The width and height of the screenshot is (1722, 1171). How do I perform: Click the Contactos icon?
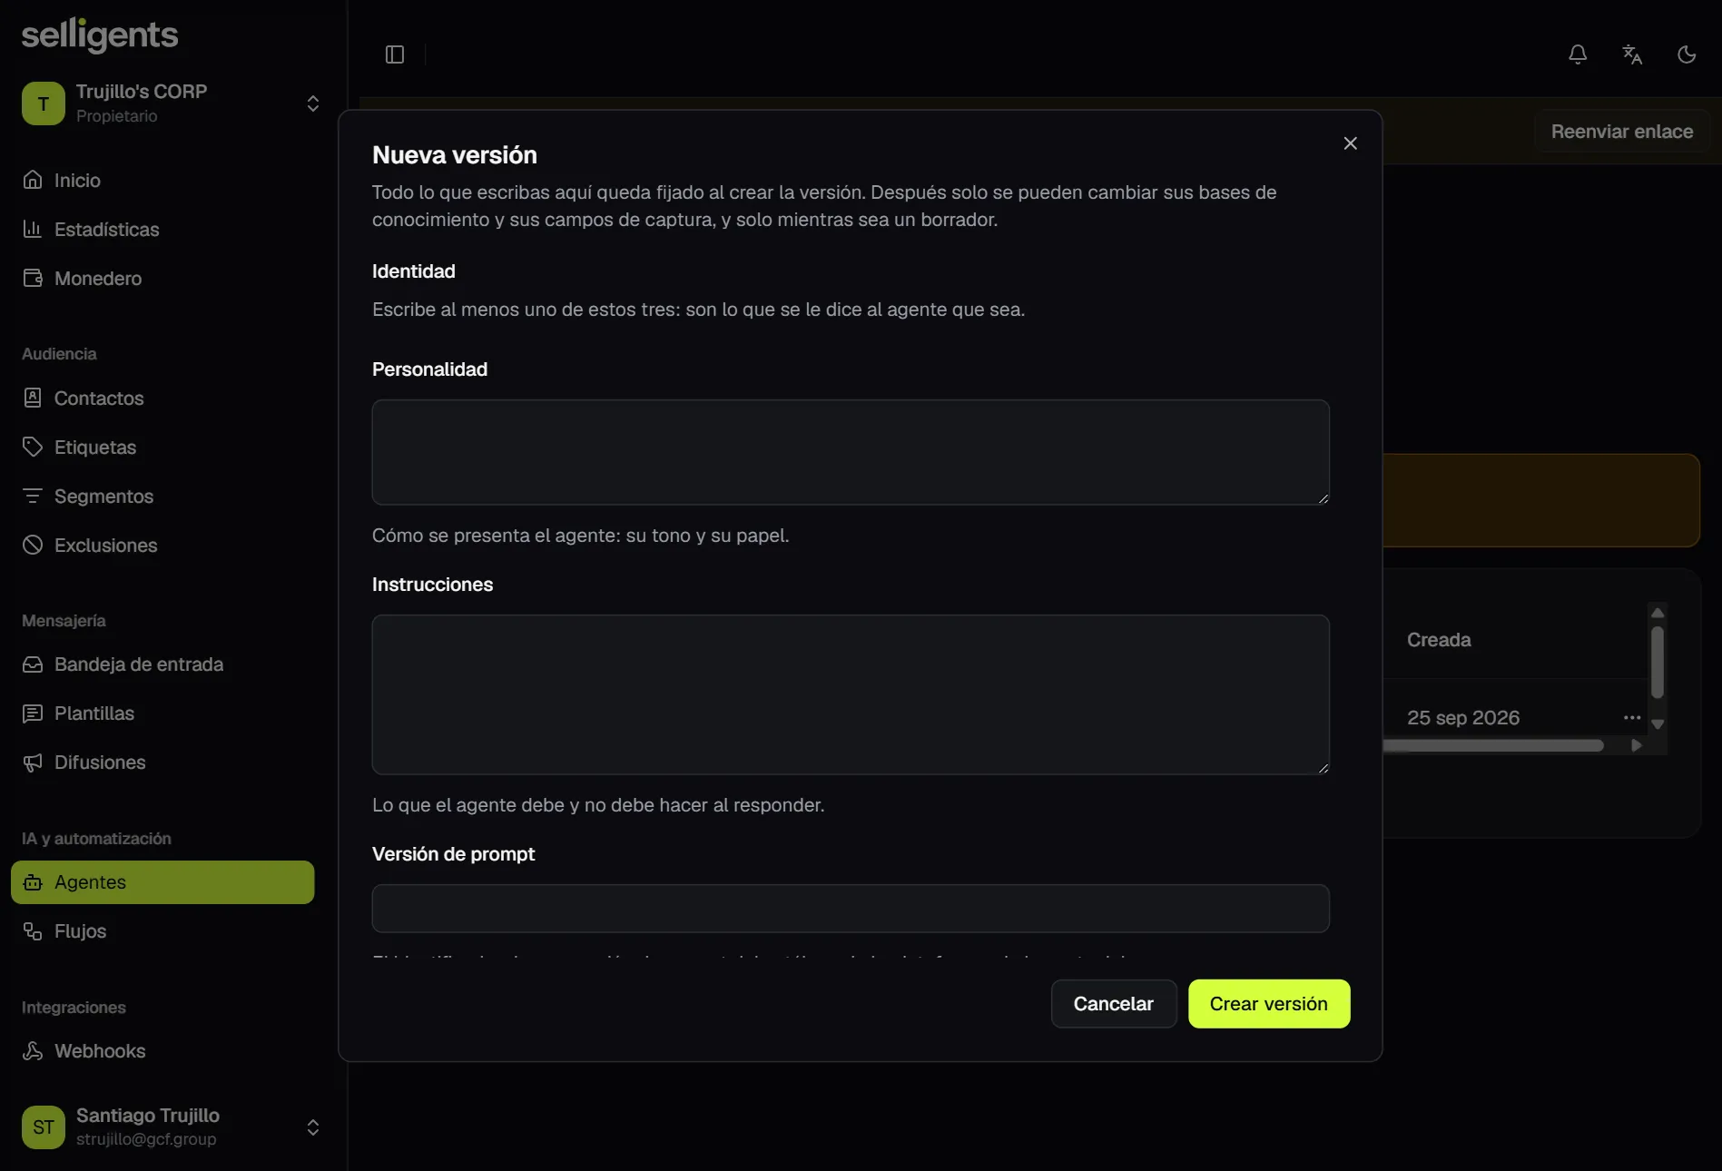point(33,398)
